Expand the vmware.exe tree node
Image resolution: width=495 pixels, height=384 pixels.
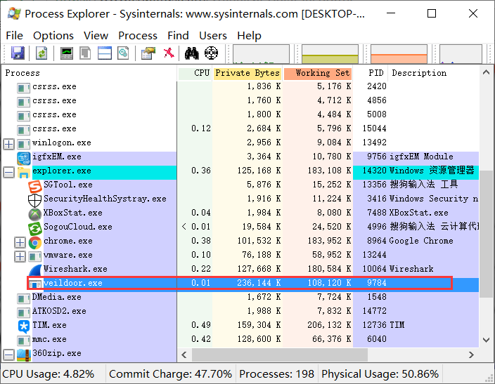pyautogui.click(x=20, y=256)
